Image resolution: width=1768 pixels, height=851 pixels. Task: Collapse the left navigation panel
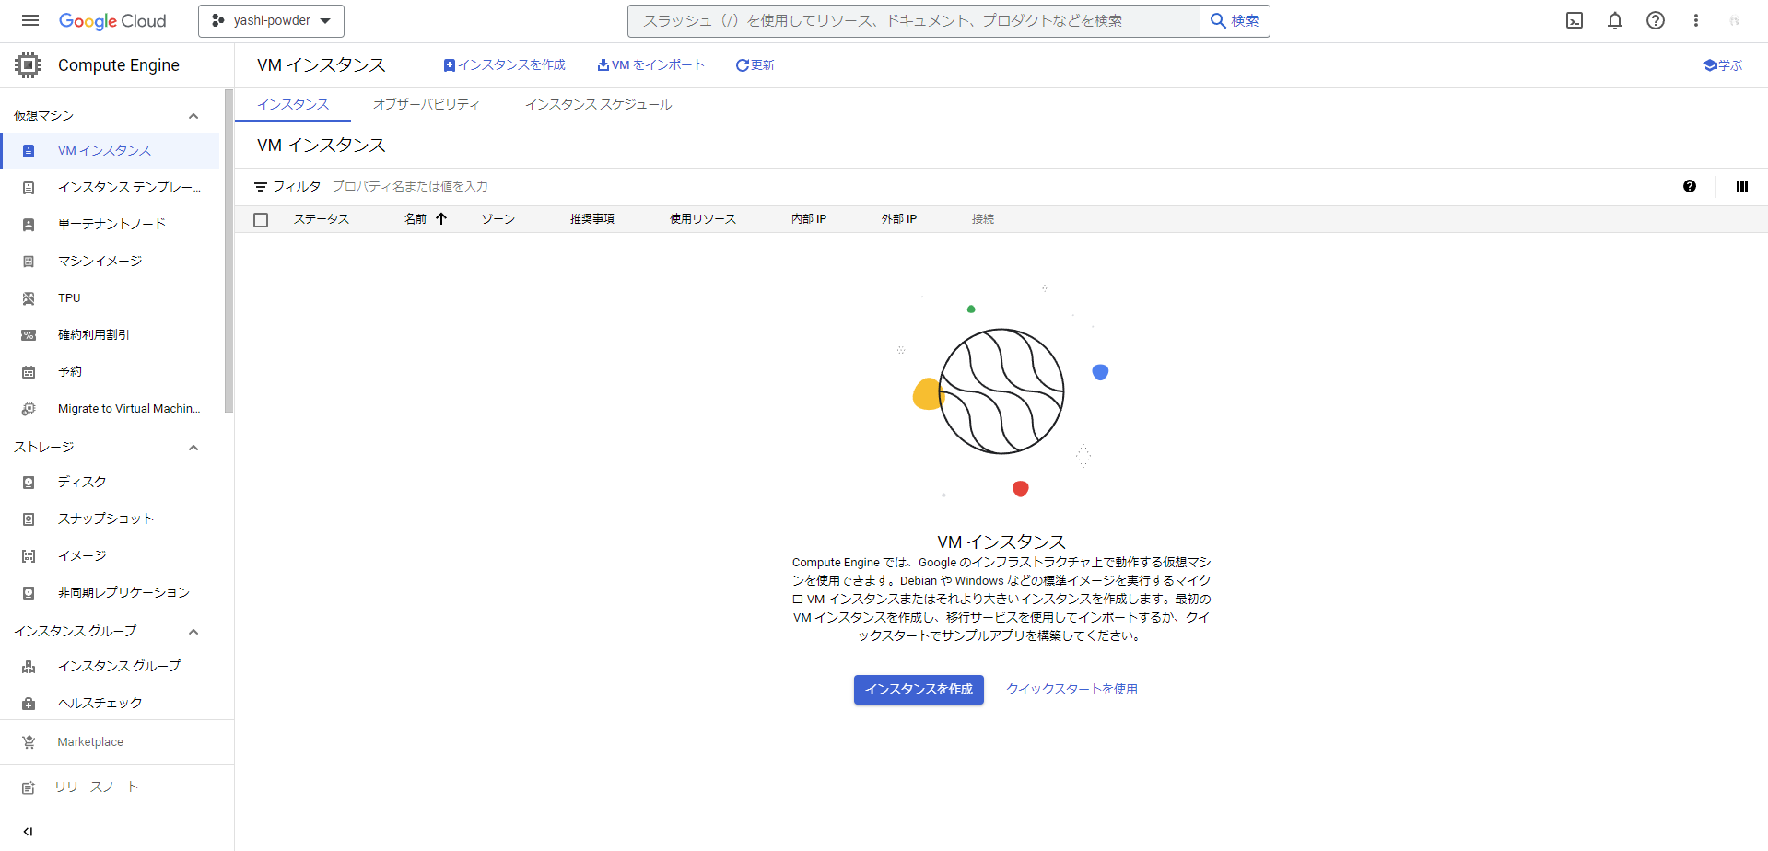click(x=28, y=832)
